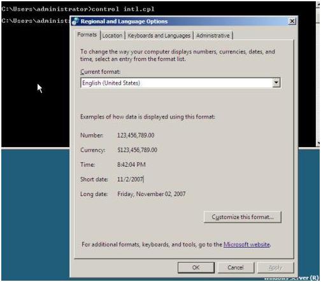Click the Time example 8:42:04 PM
Image resolution: width=321 pixels, height=282 pixels.
131,165
